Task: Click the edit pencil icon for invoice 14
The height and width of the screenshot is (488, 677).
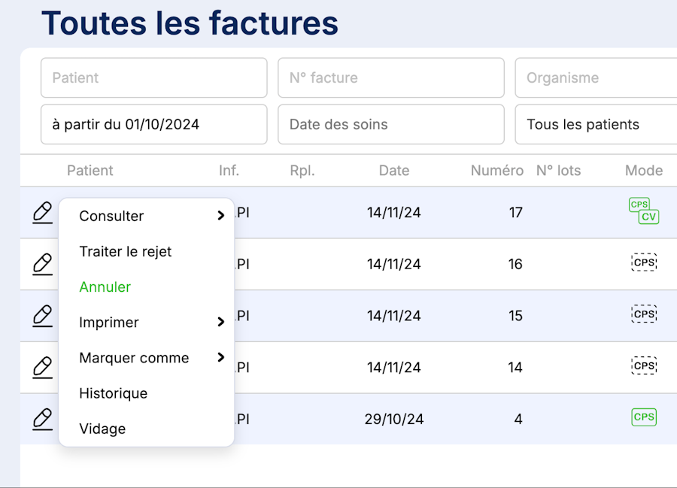Action: coord(43,368)
